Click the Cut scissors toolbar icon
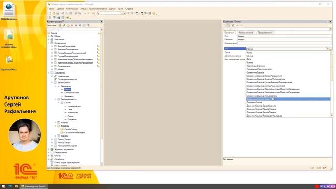 63,13
